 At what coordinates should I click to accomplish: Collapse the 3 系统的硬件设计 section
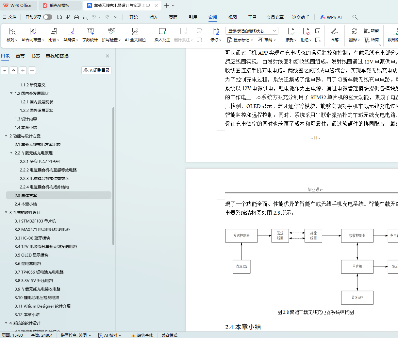(x=6, y=212)
